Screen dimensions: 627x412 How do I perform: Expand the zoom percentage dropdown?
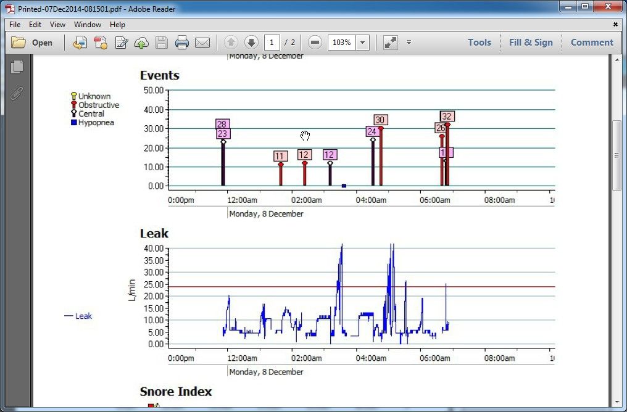pyautogui.click(x=363, y=43)
